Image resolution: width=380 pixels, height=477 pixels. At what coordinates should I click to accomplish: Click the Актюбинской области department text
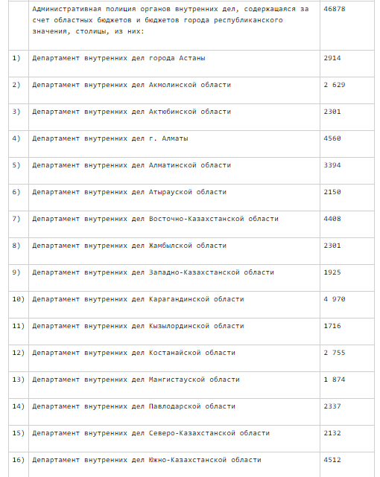(132, 112)
